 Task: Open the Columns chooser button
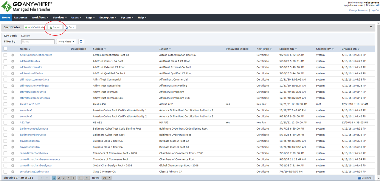[365, 178]
